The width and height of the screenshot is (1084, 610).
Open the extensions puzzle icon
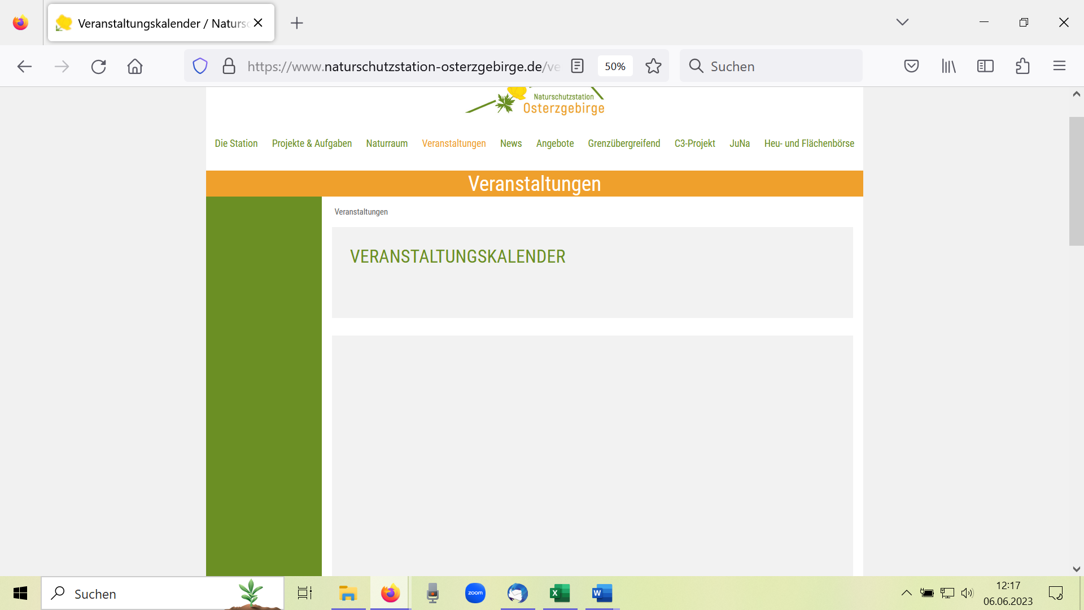pos(1022,66)
